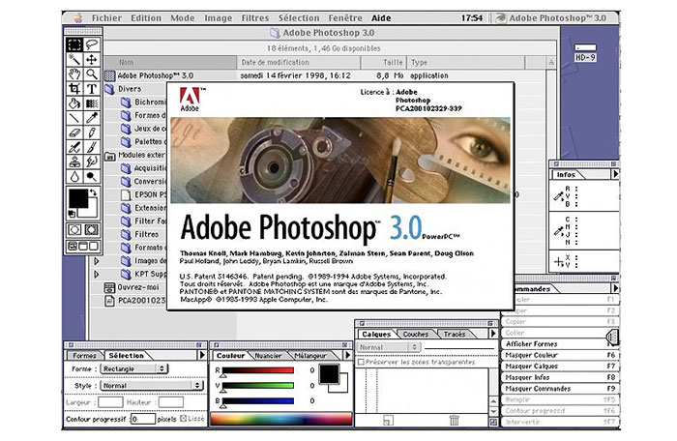Open the Filtres menu

254,18
